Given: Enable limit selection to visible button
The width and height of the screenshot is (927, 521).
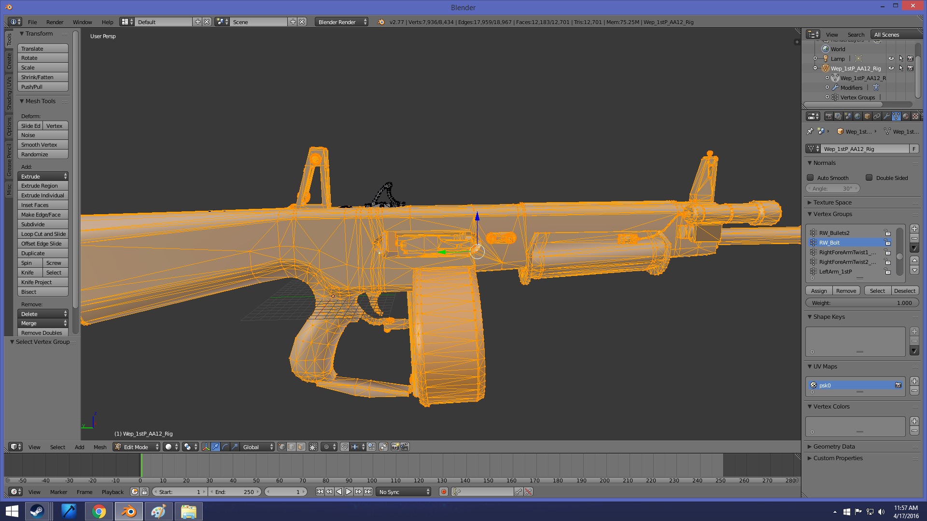Looking at the screenshot, I should point(313,447).
